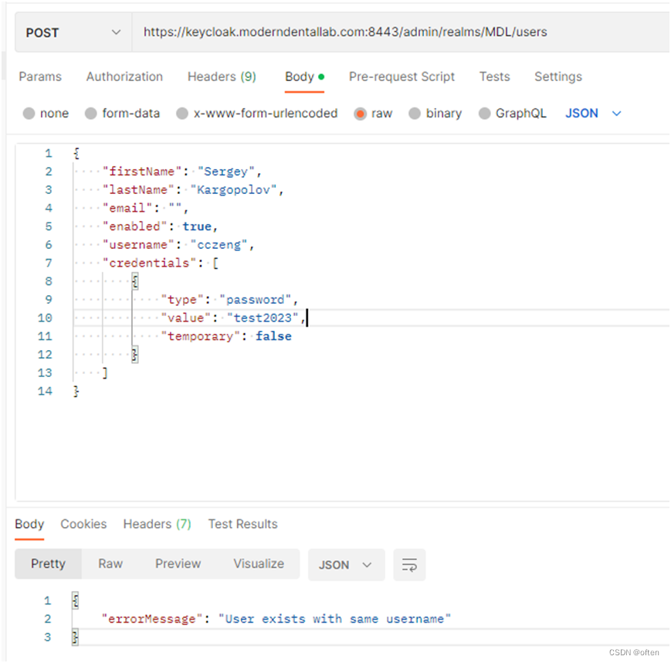Image resolution: width=671 pixels, height=663 pixels.
Task: Click the wrap lines icon in response
Action: pyautogui.click(x=409, y=565)
